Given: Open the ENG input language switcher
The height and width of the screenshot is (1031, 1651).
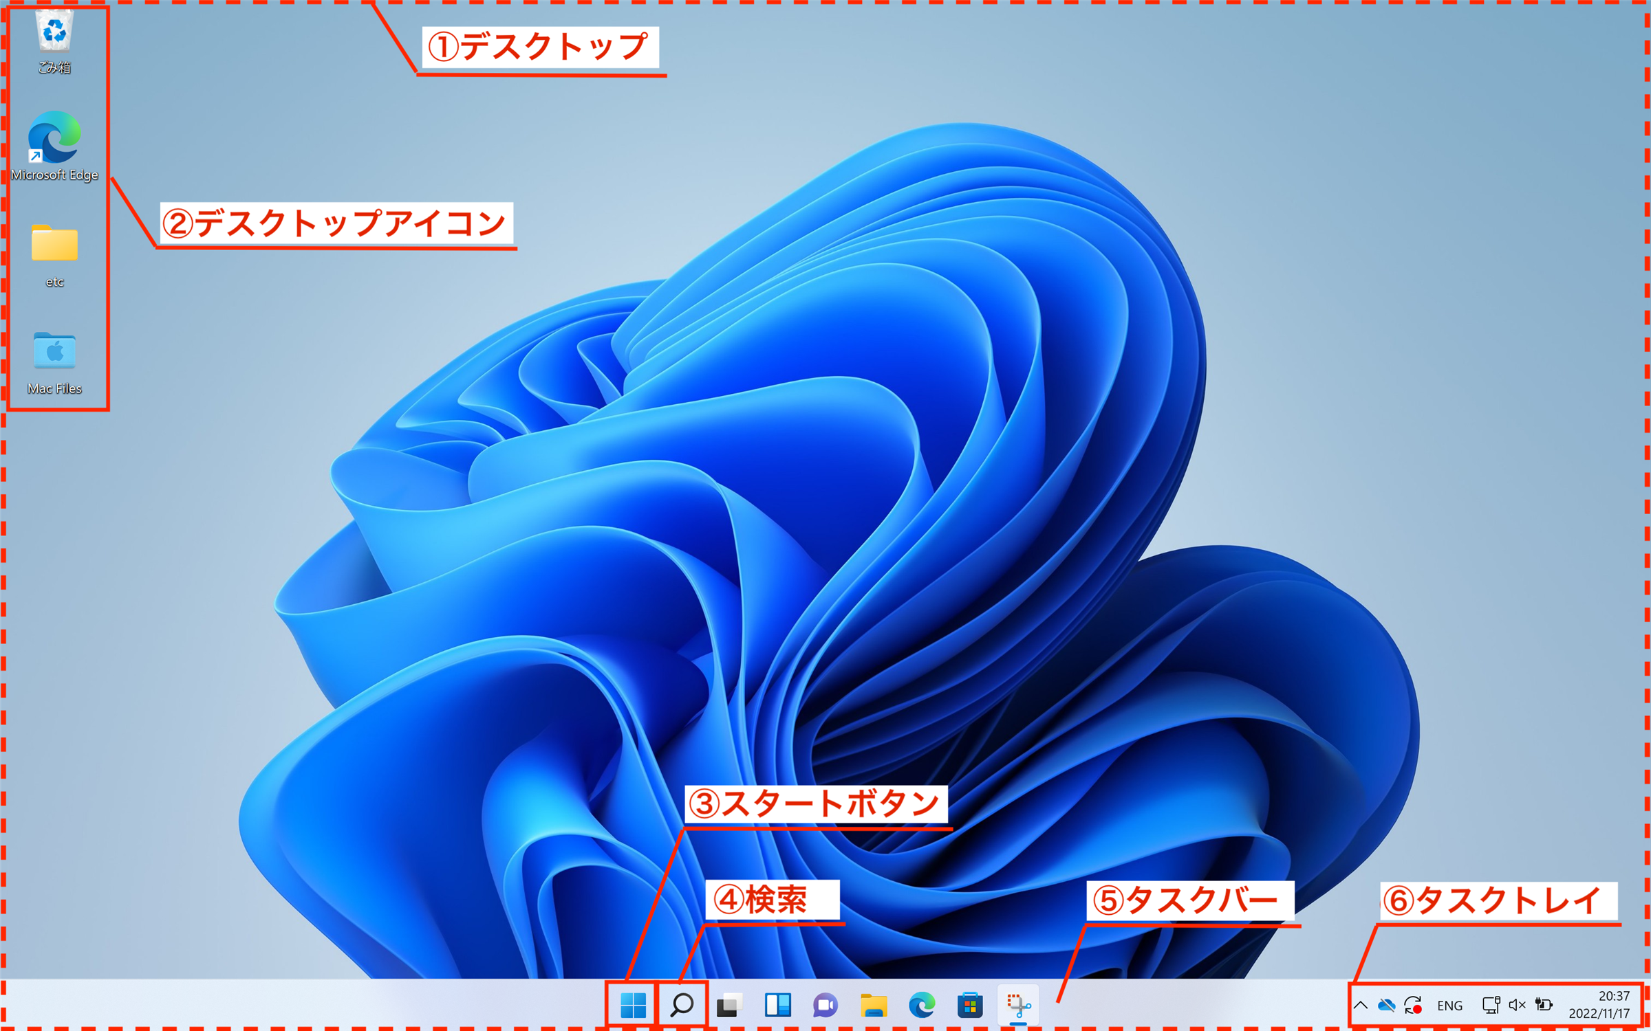Looking at the screenshot, I should [1449, 1006].
